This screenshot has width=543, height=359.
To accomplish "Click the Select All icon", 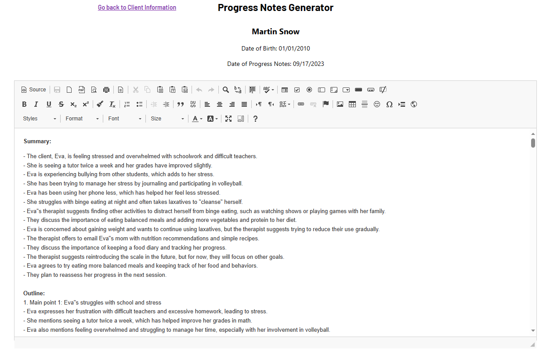I will click(253, 90).
